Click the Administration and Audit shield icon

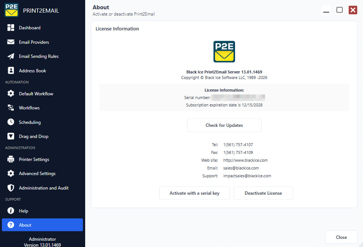pos(11,188)
